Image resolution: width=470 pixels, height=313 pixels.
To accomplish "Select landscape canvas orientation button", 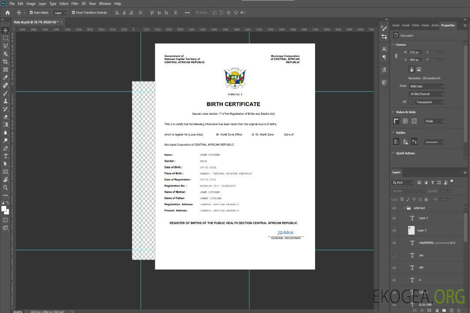I will coord(419,70).
